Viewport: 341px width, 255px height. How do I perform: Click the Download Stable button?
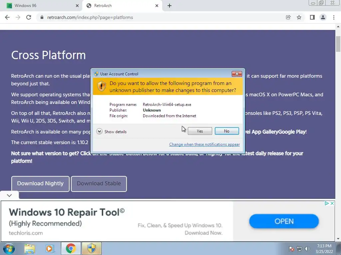99,184
